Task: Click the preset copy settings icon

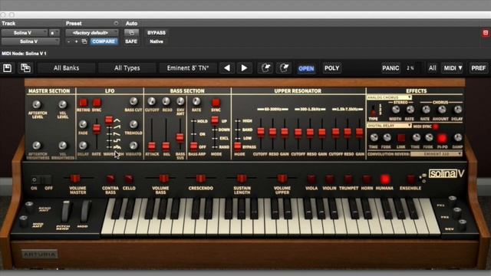Action: [x=84, y=41]
